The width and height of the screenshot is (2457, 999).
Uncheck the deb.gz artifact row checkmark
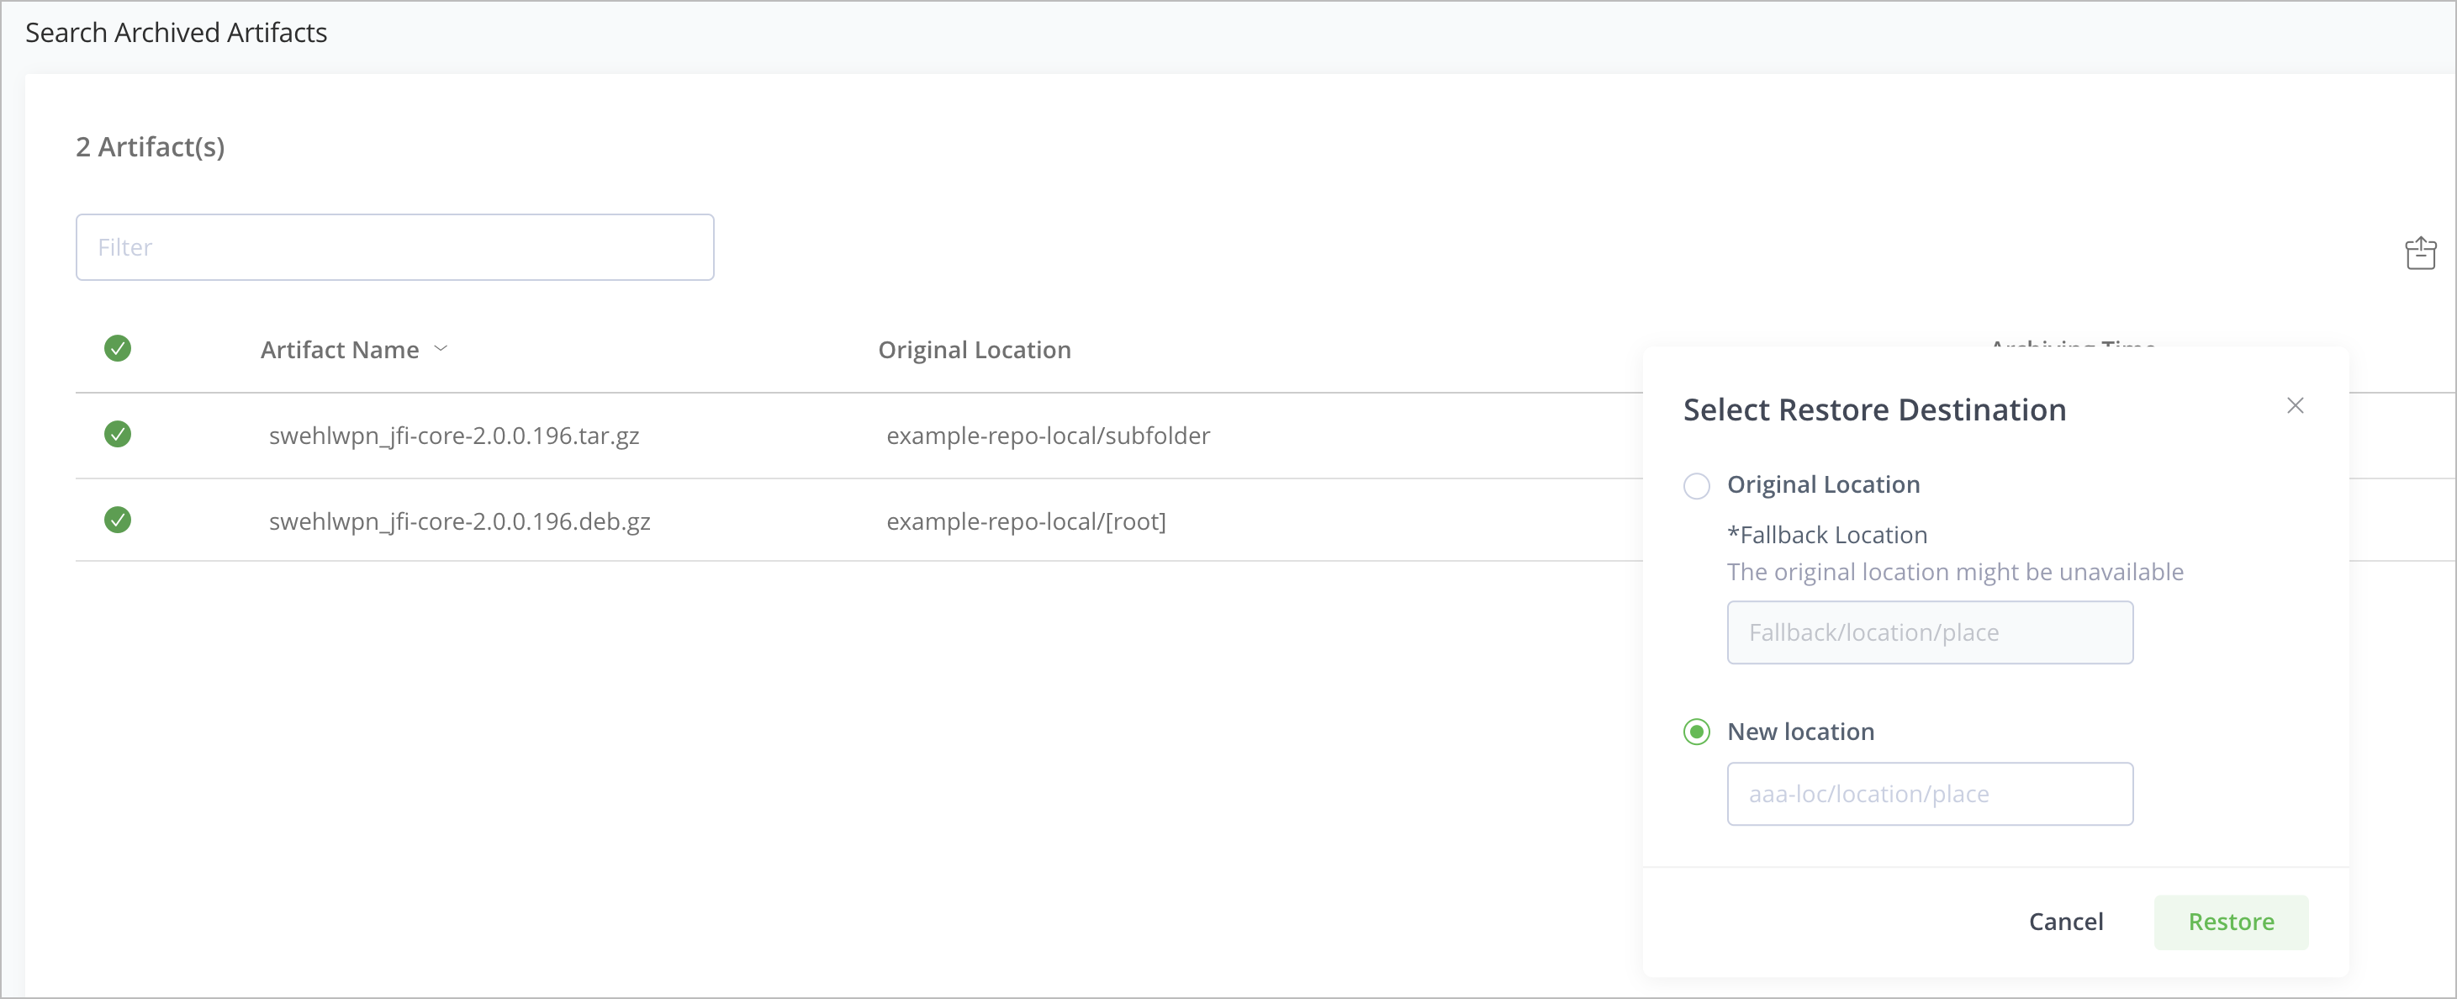(x=118, y=520)
